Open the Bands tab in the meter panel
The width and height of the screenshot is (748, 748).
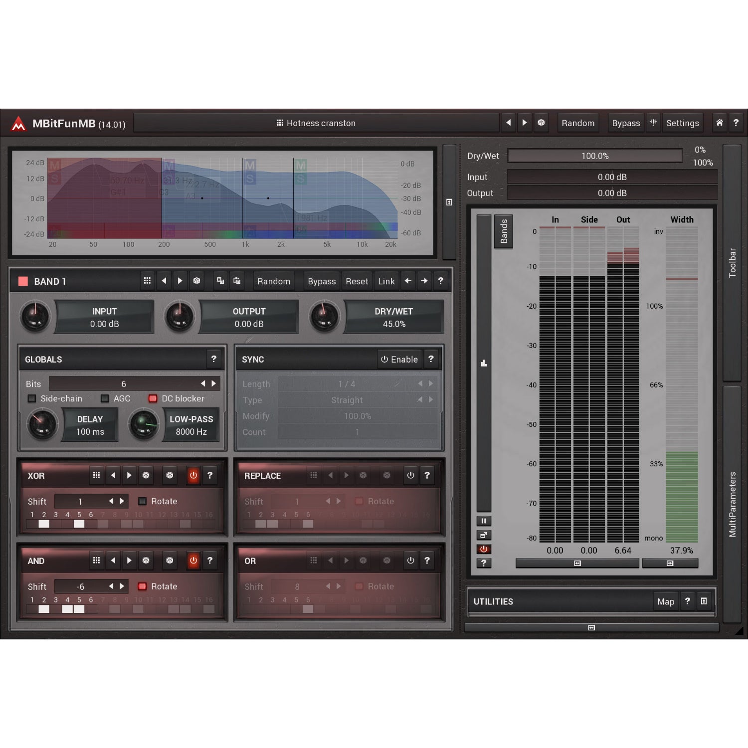pos(504,231)
